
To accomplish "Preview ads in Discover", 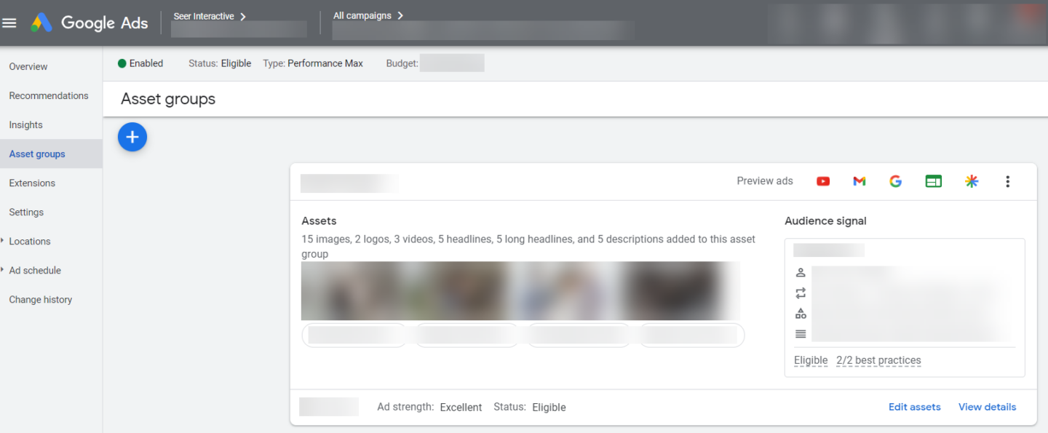I will tap(972, 181).
